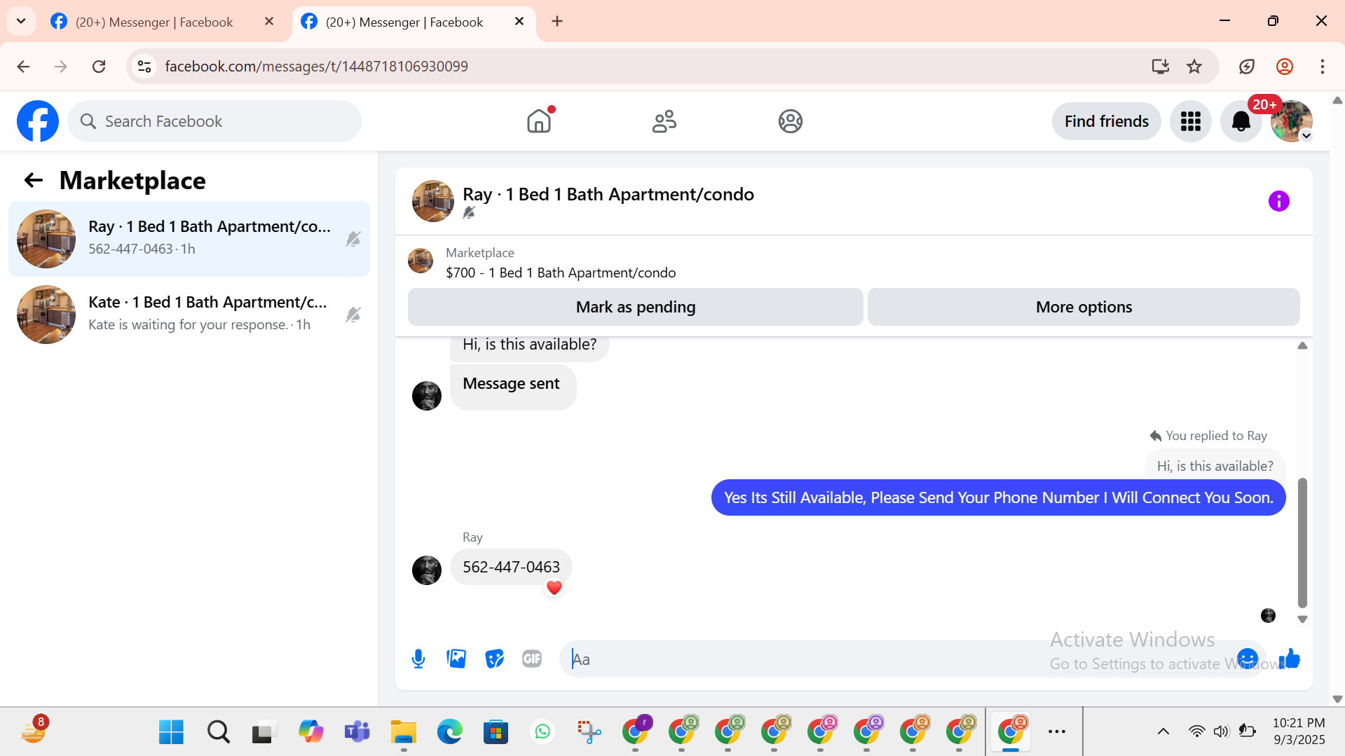Open WhatsApp from the taskbar
The width and height of the screenshot is (1345, 756).
point(542,732)
